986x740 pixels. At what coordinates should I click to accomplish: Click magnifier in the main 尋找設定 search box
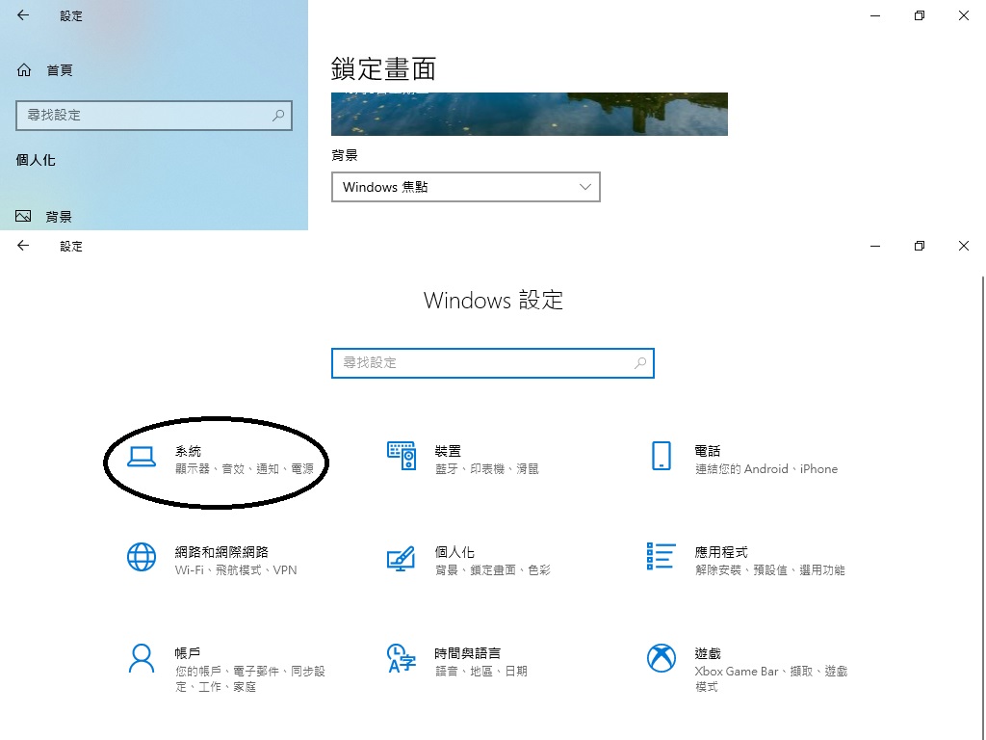click(640, 363)
